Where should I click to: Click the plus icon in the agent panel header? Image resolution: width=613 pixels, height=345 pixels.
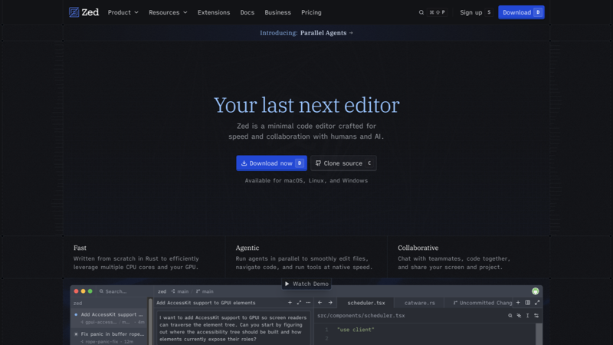coord(290,303)
